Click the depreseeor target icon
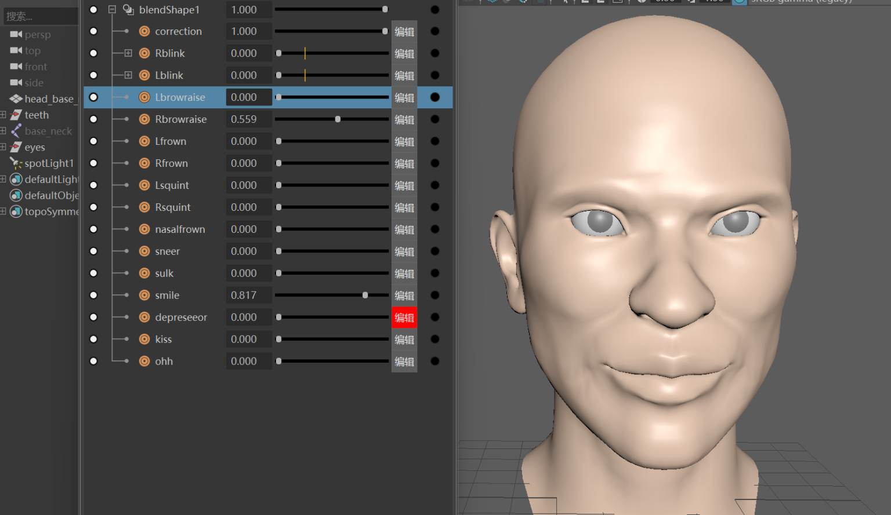This screenshot has height=515, width=891. coord(144,317)
